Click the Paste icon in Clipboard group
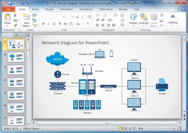The image size is (188, 133). click(7, 17)
